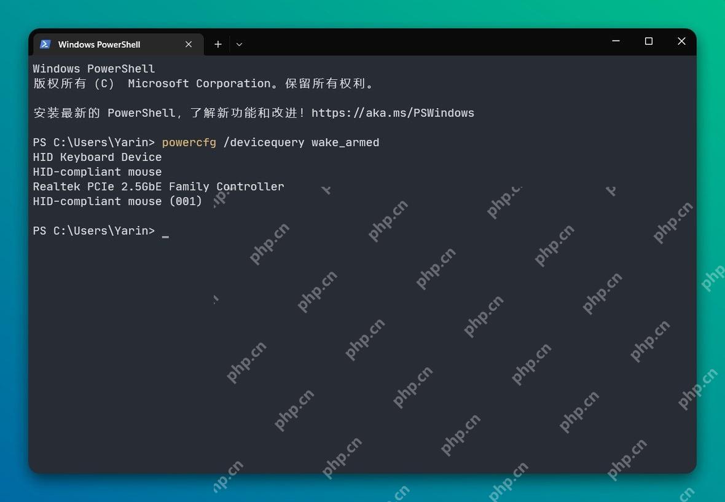725x502 pixels.
Task: Select the Windows PowerShell tab
Action: click(119, 44)
